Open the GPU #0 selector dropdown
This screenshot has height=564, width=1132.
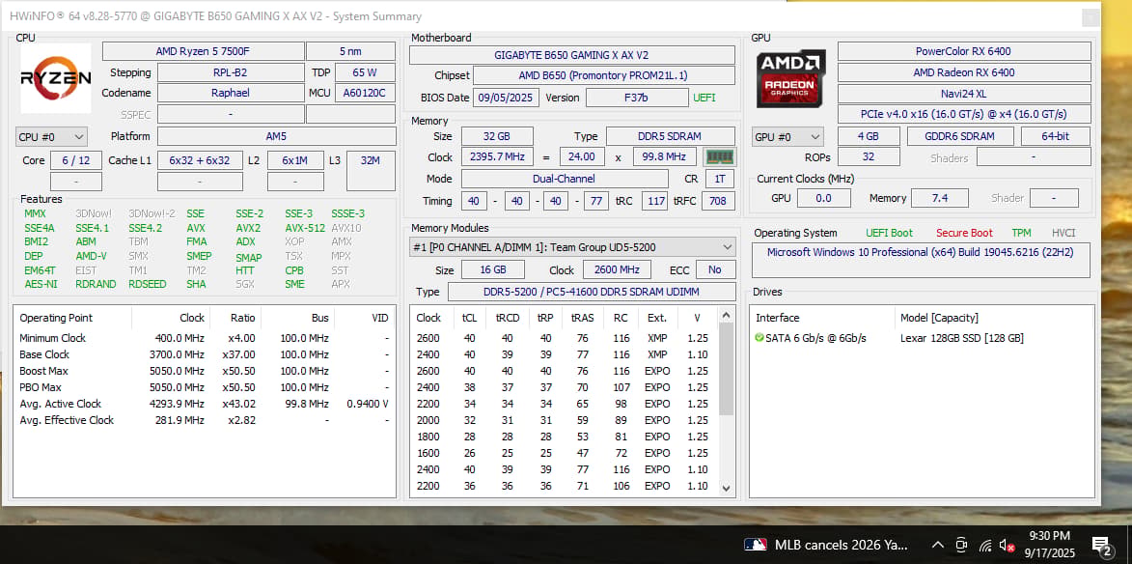[x=787, y=136]
